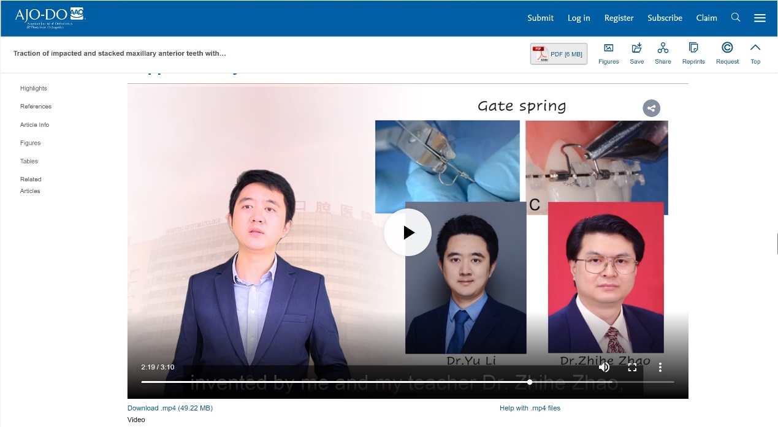Play the video with center button

point(408,232)
